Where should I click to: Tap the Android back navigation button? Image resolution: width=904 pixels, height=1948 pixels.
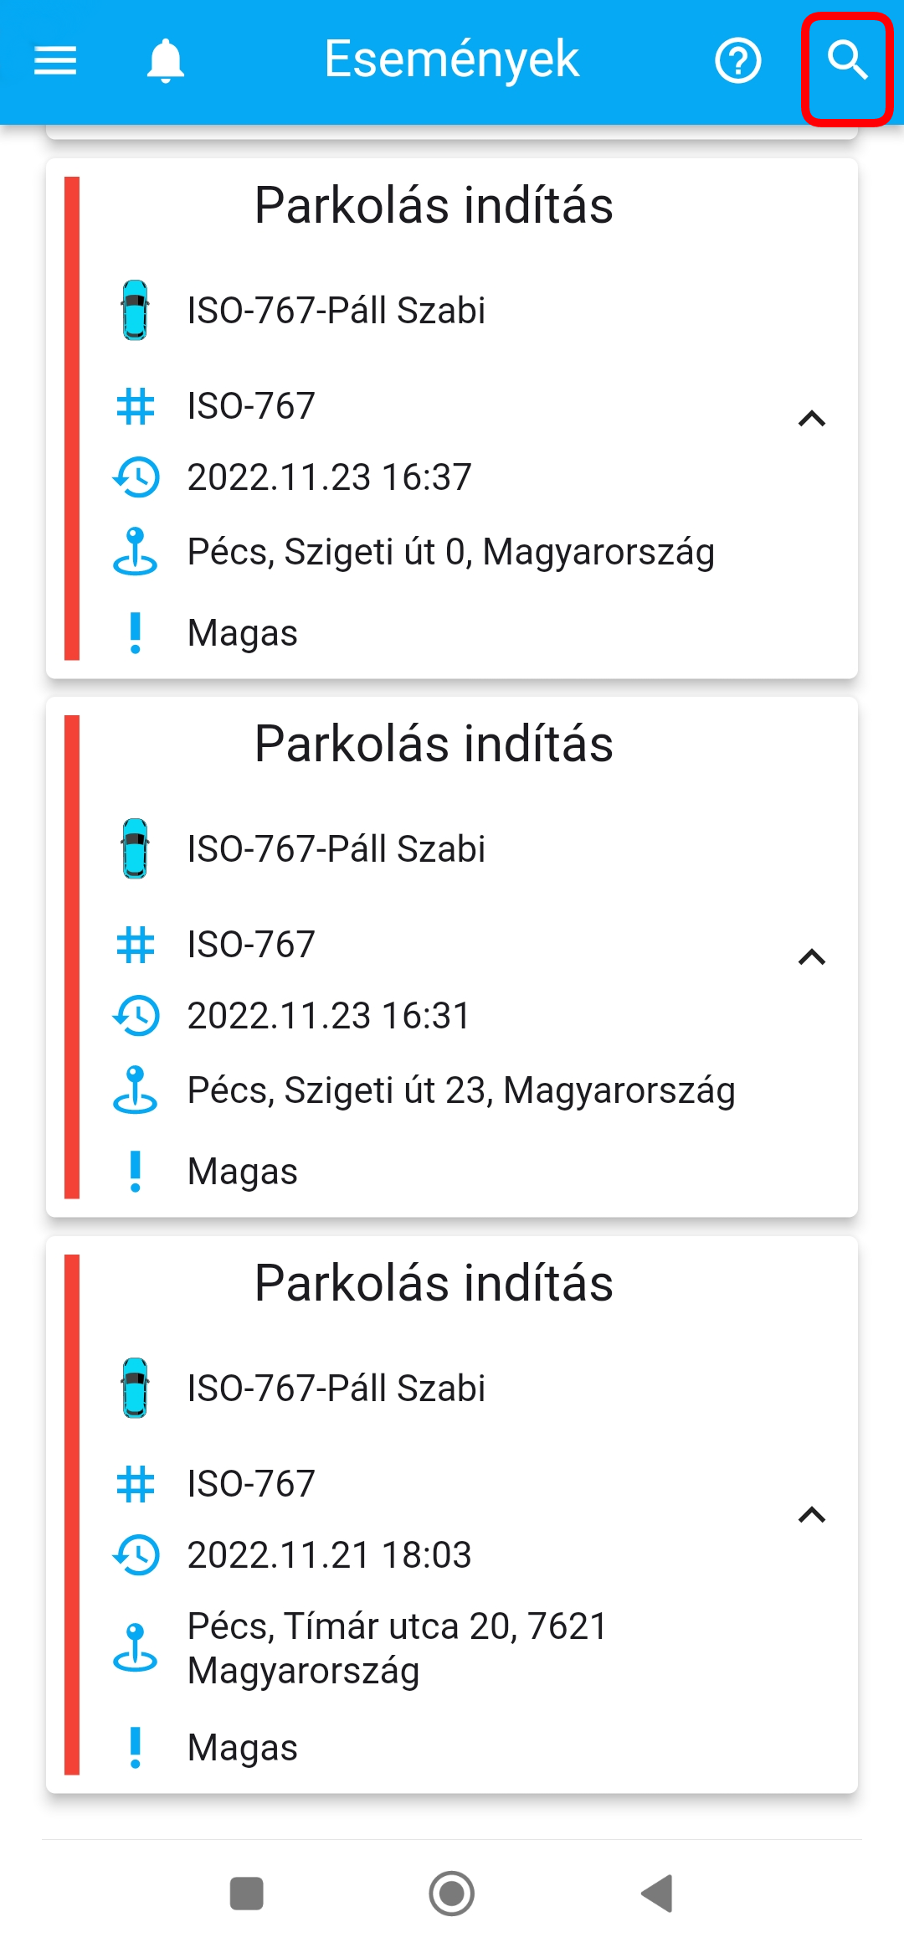pyautogui.click(x=658, y=1894)
